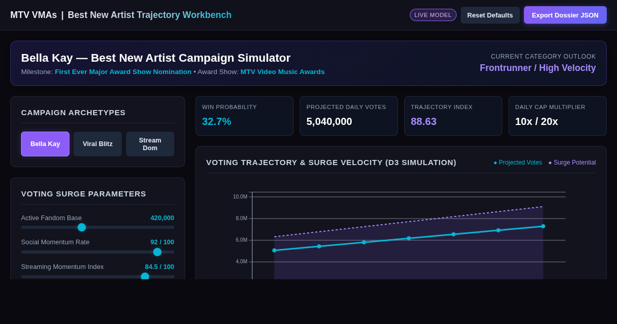
Task: Click the CAMPAIGN ARCHETYPES panel heading
Action: click(x=74, y=113)
